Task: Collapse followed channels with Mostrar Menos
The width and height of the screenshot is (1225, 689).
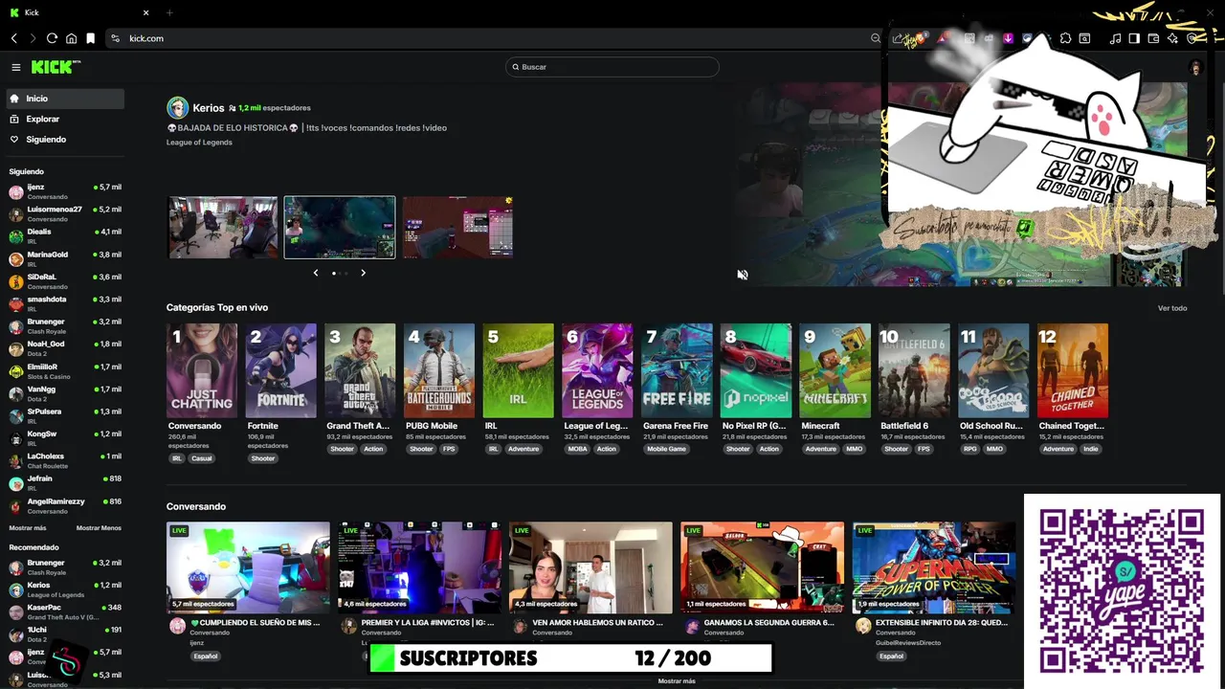Action: pos(99,528)
